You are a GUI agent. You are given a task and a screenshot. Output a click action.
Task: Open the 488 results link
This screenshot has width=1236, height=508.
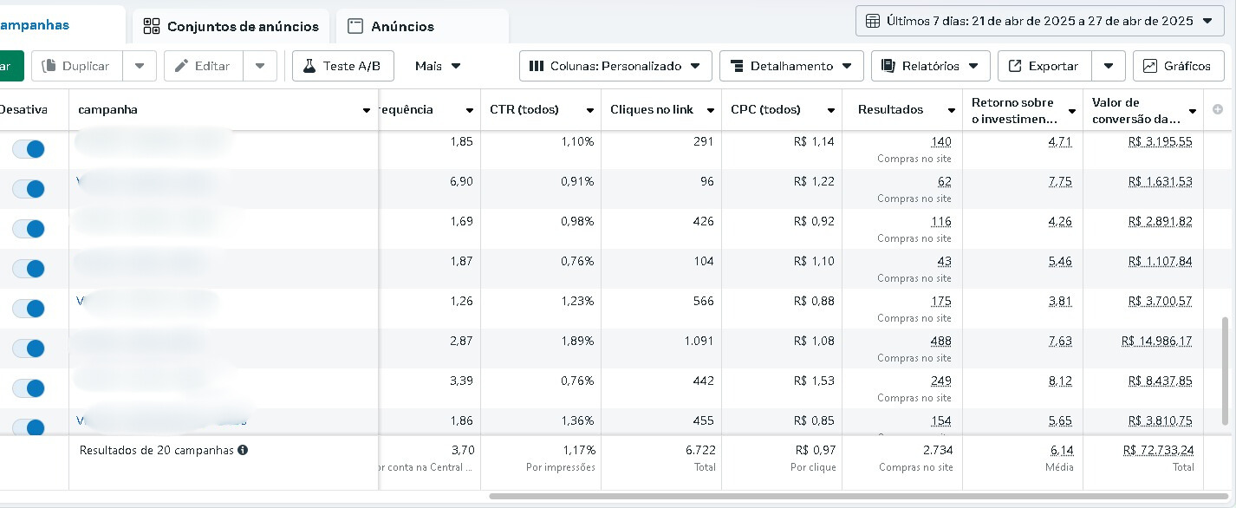pos(940,341)
